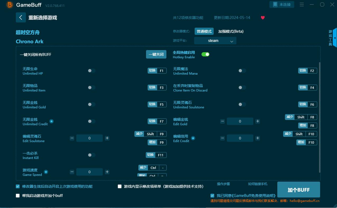This screenshot has height=208, width=337.
Task: Click Shift F10 decrease hotkey for Edit Credit
Action: [300, 134]
